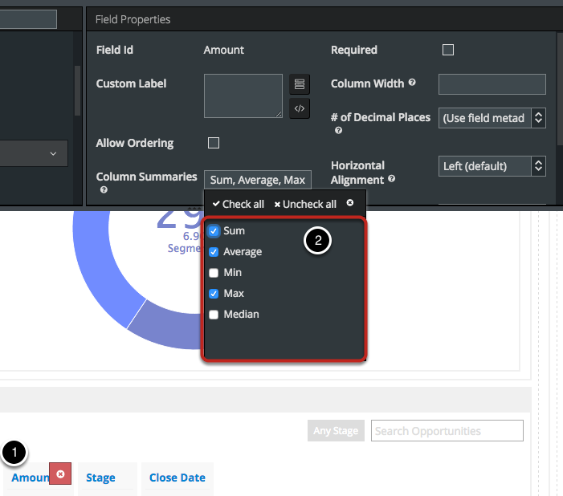Select the Stage column header
The width and height of the screenshot is (563, 496).
coord(100,478)
